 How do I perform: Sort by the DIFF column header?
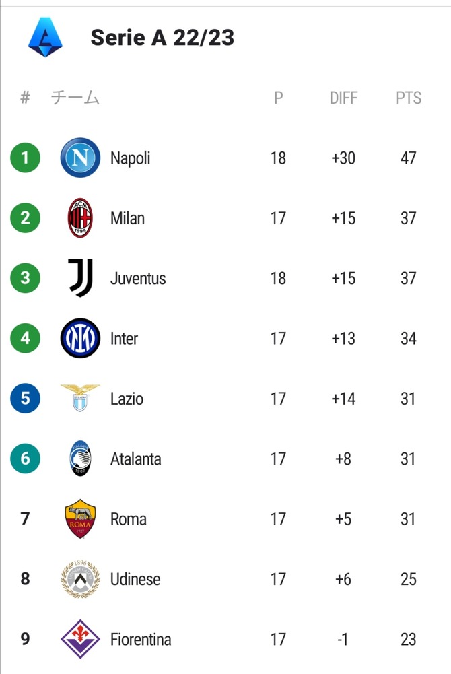[x=343, y=98]
